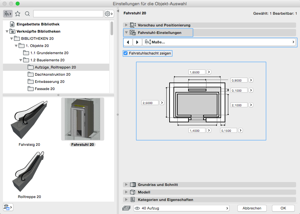Toggle the Fahrstuhlschacht zeigen checkbox
The height and width of the screenshot is (214, 300).
126,53
